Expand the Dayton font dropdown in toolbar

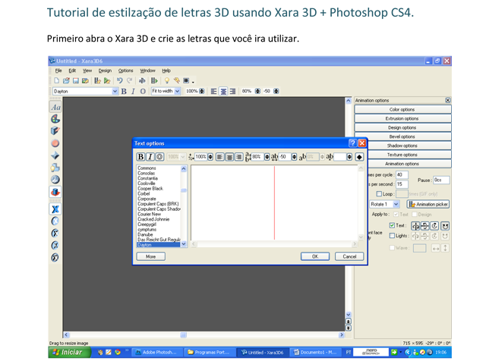[115, 91]
